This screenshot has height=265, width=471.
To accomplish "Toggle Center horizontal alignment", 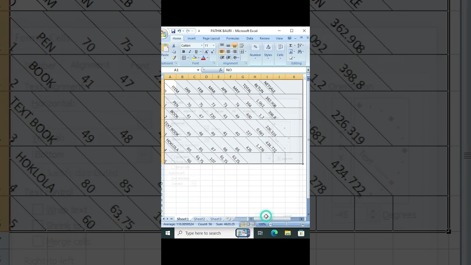I will point(228,52).
